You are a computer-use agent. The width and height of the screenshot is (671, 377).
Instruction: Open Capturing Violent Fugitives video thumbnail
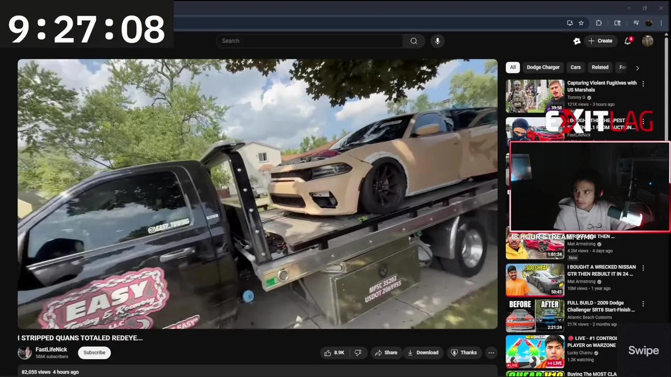click(x=535, y=96)
